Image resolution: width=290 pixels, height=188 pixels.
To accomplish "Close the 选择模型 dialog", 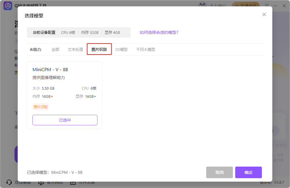I will (264, 14).
